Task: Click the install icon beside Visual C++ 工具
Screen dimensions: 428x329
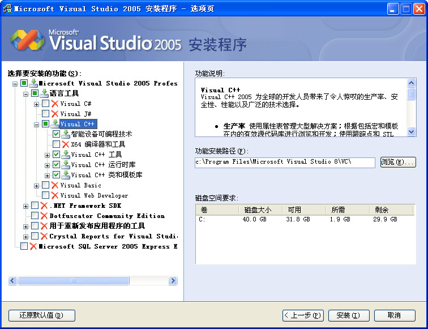Action: point(66,155)
